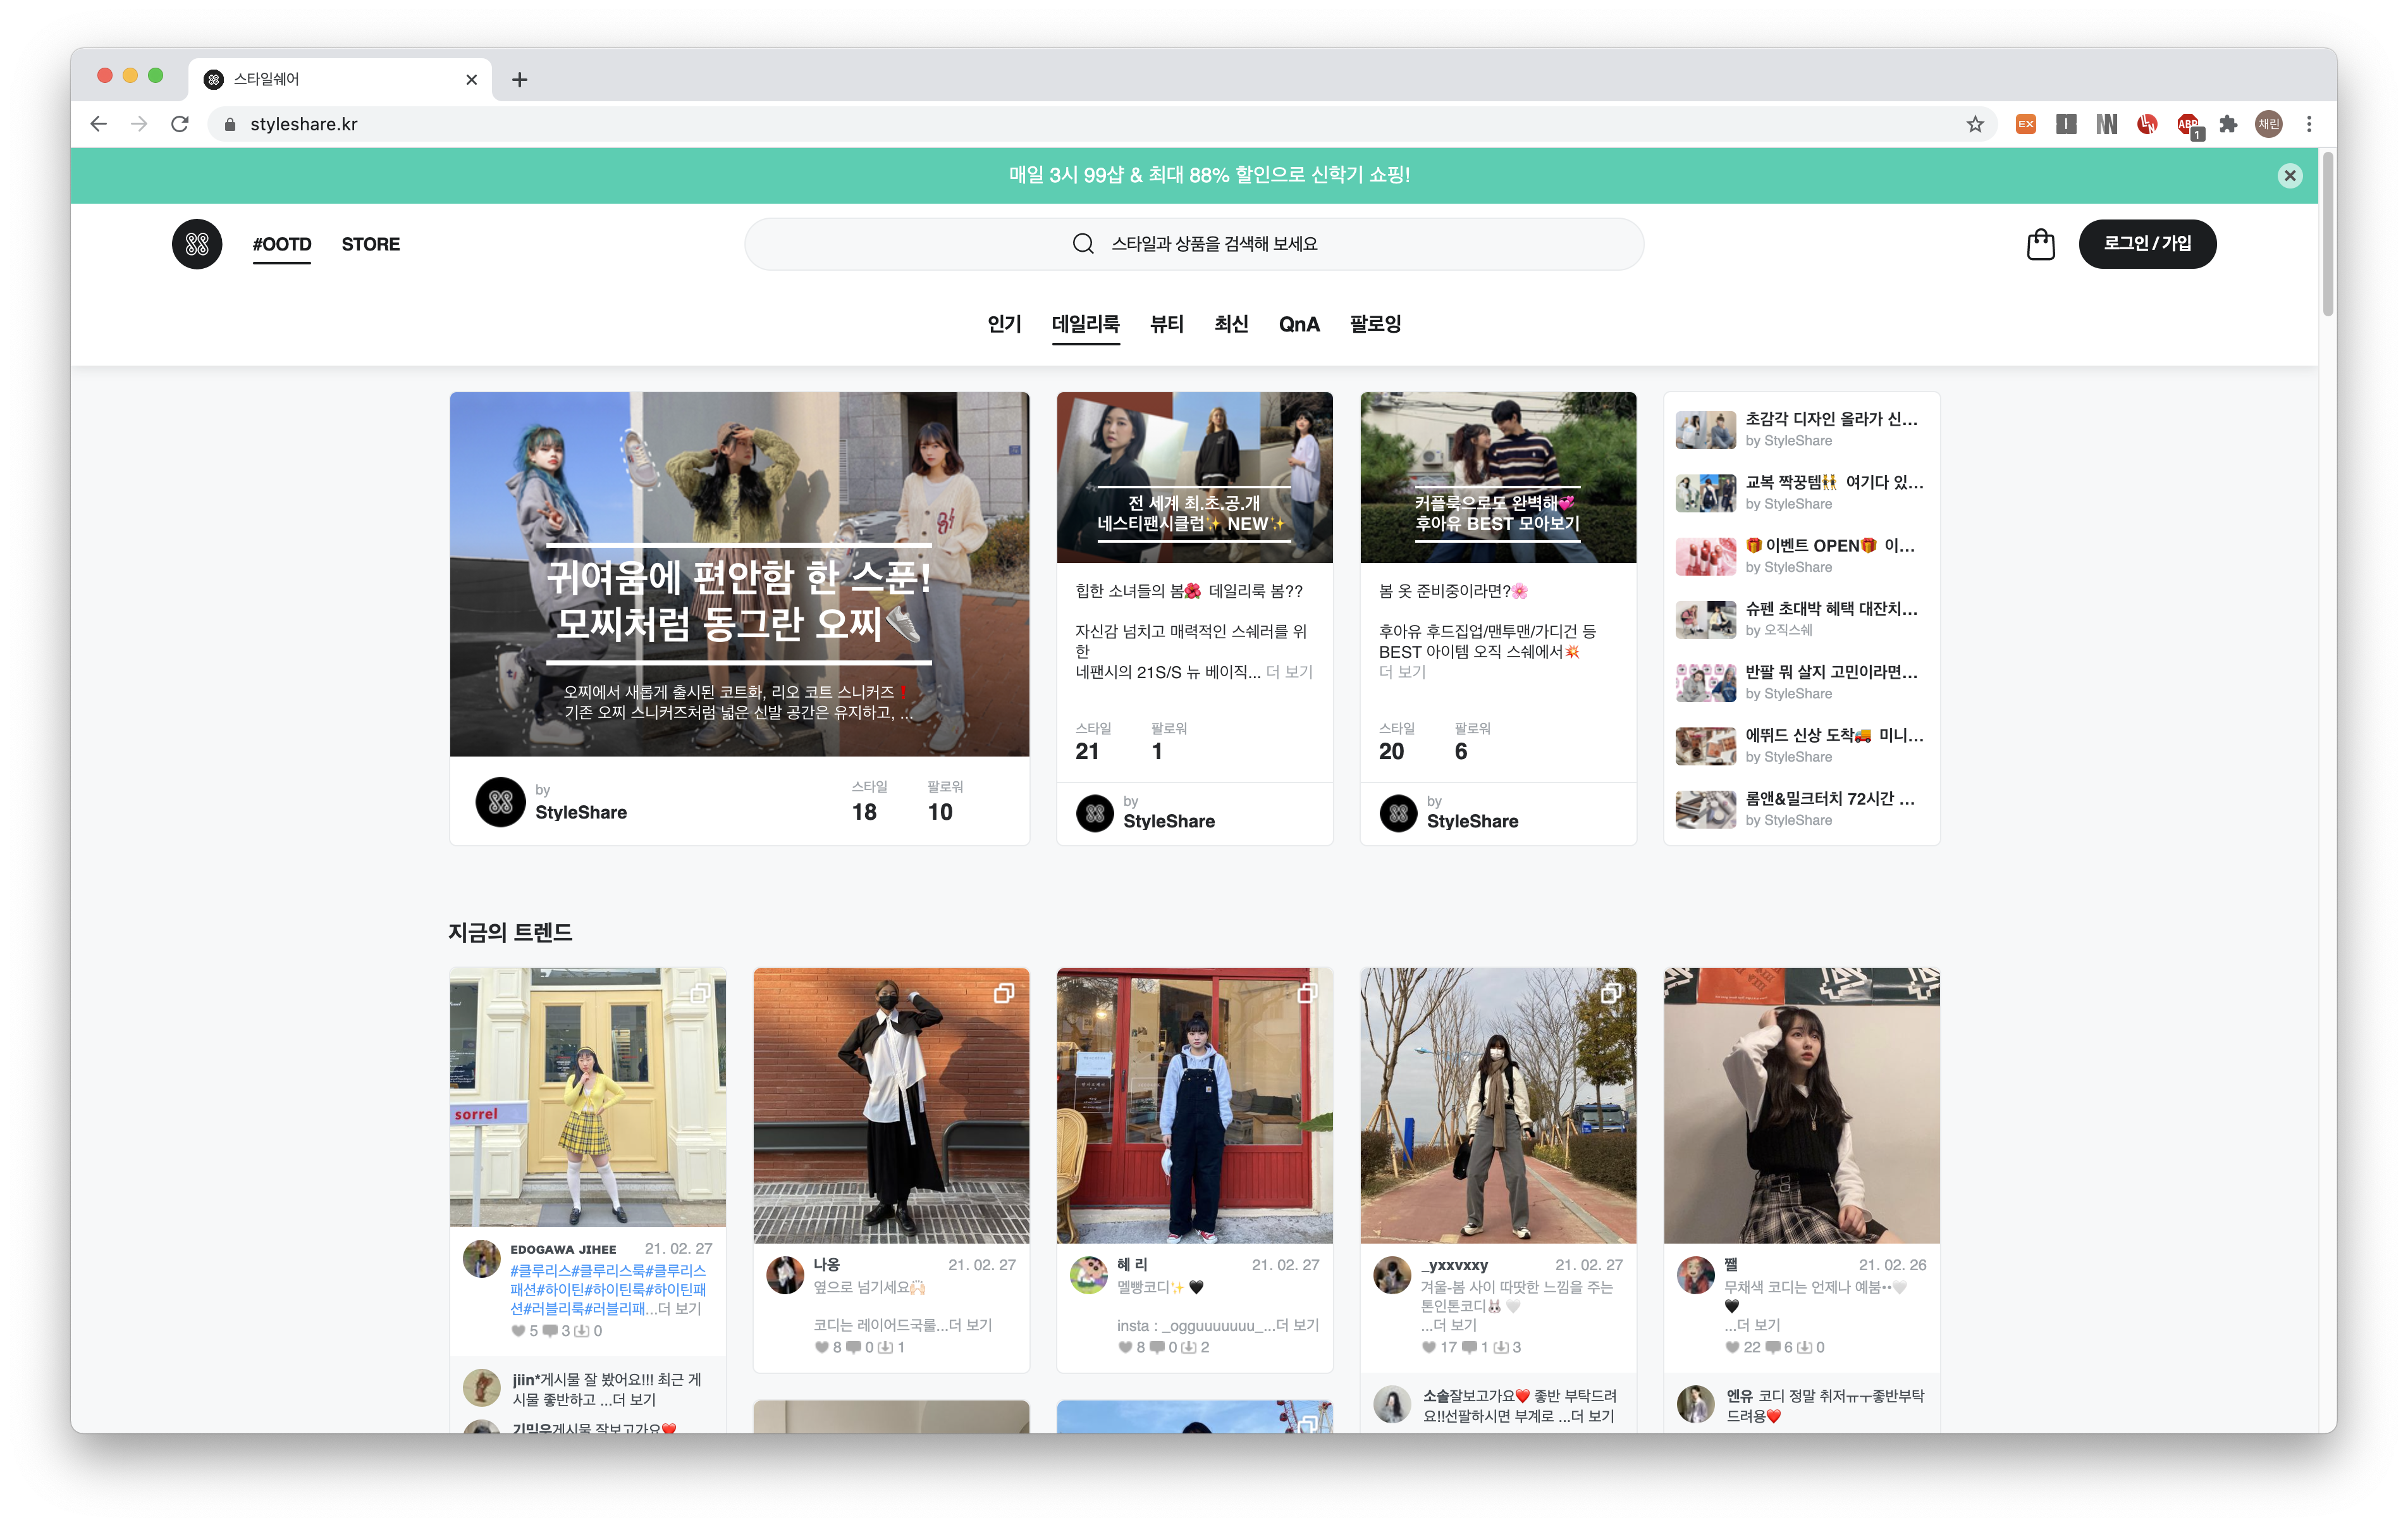Expand 더 보기 on 네스티팬시클럽 card
This screenshot has height=1527, width=2408.
(1289, 671)
